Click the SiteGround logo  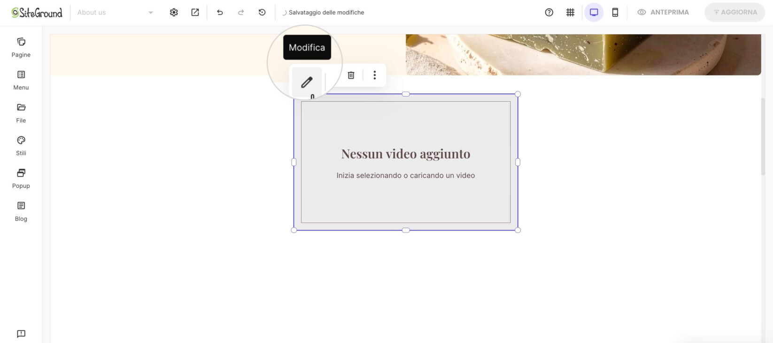pyautogui.click(x=37, y=13)
